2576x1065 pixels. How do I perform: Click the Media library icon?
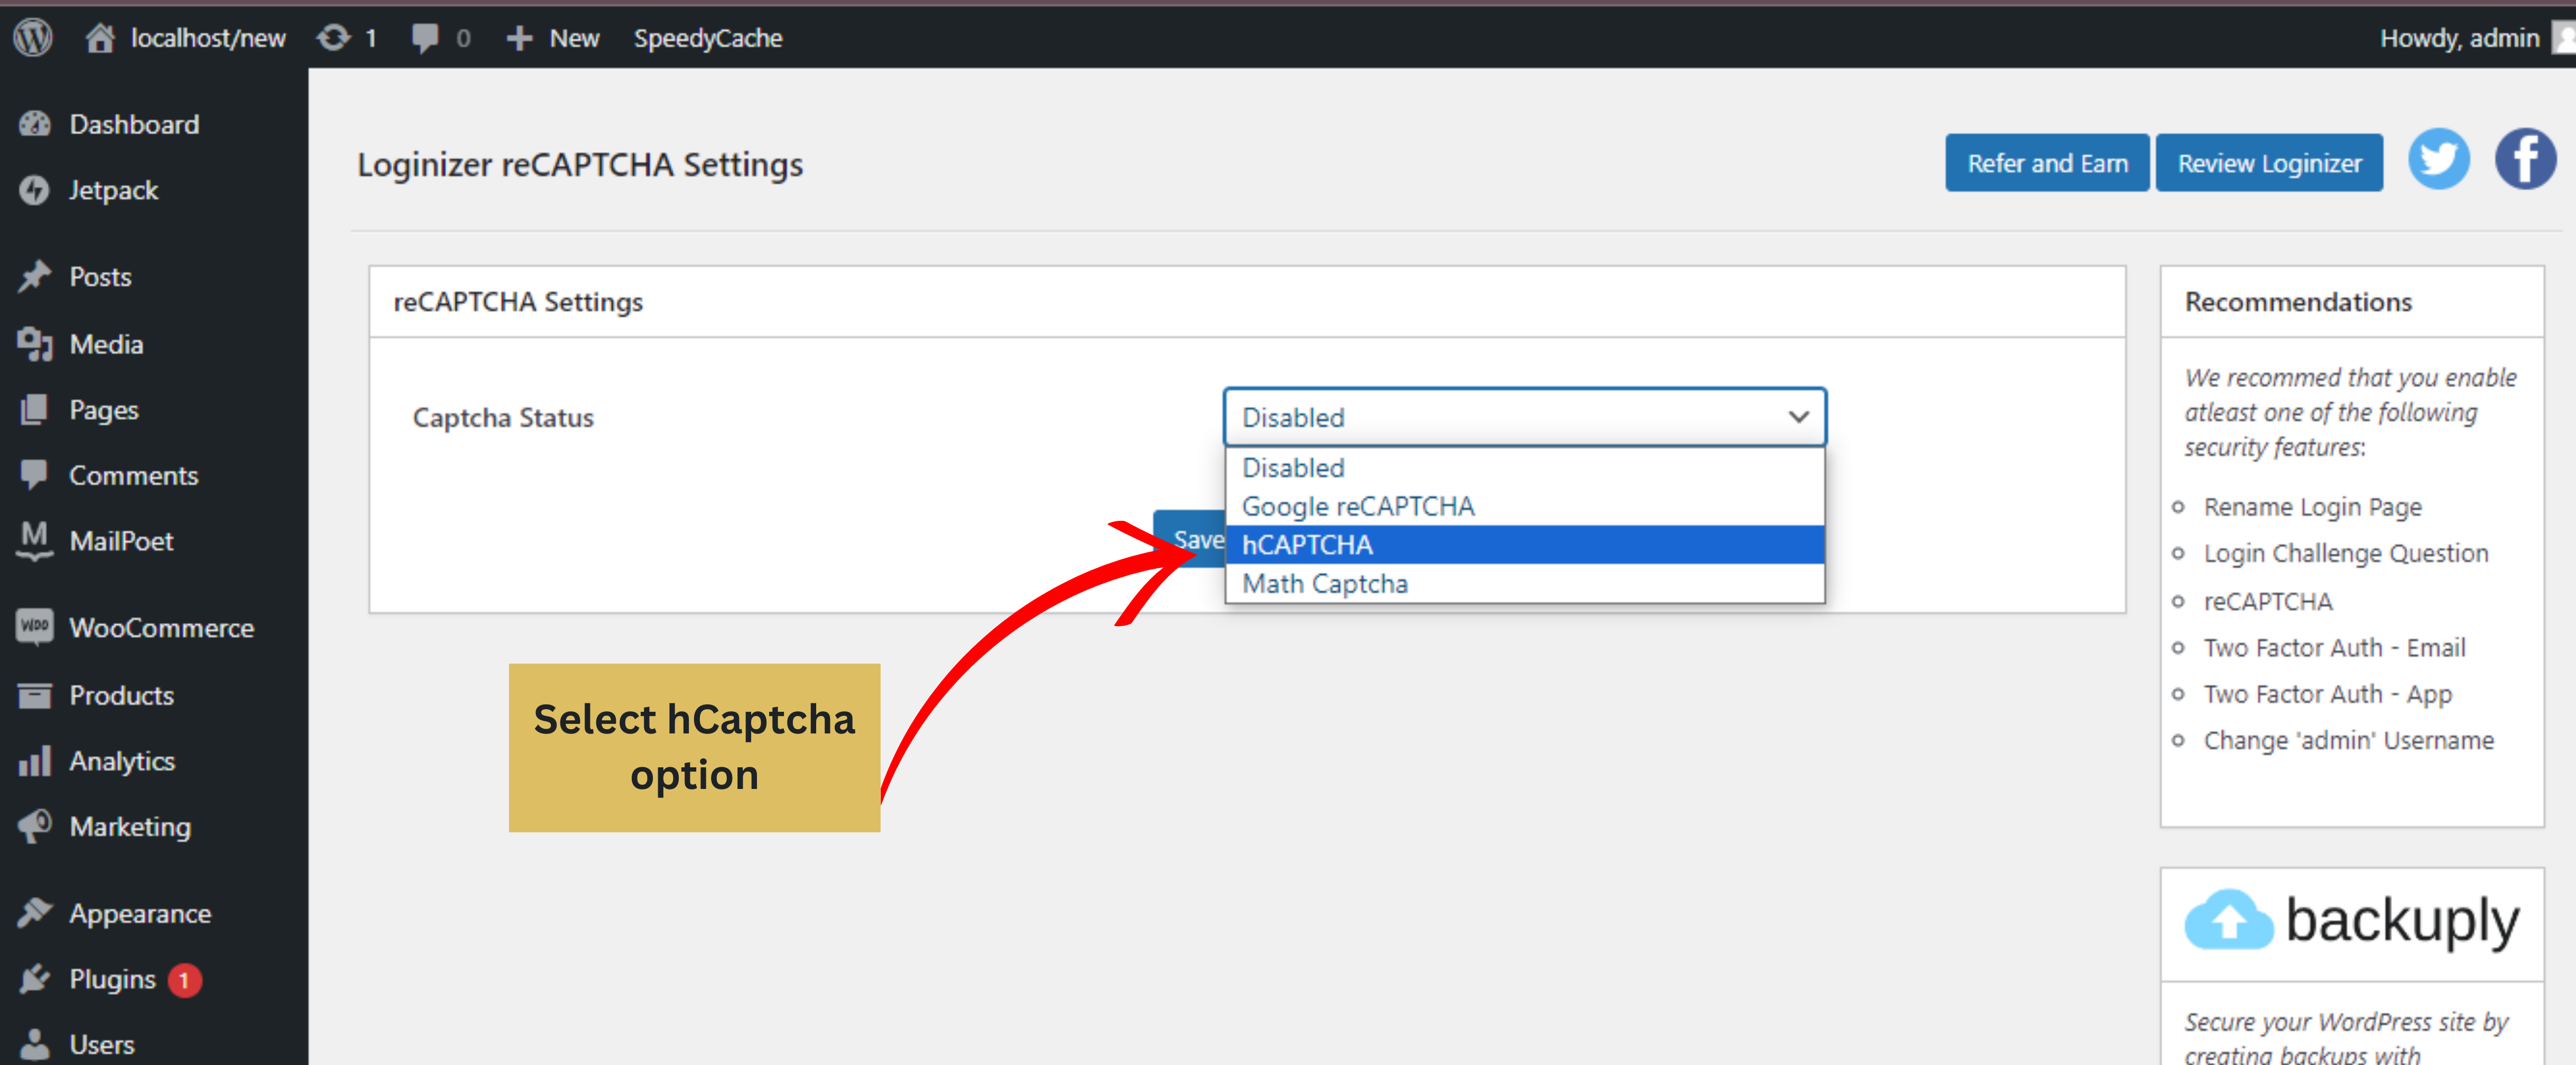(x=34, y=344)
